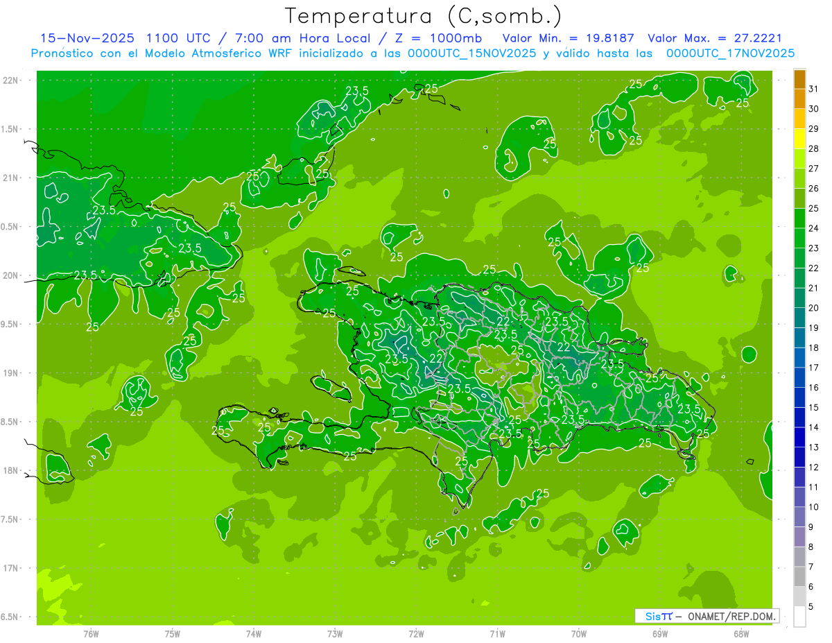Select the '0000UTC_15NOV2025' initialization time

pos(472,53)
